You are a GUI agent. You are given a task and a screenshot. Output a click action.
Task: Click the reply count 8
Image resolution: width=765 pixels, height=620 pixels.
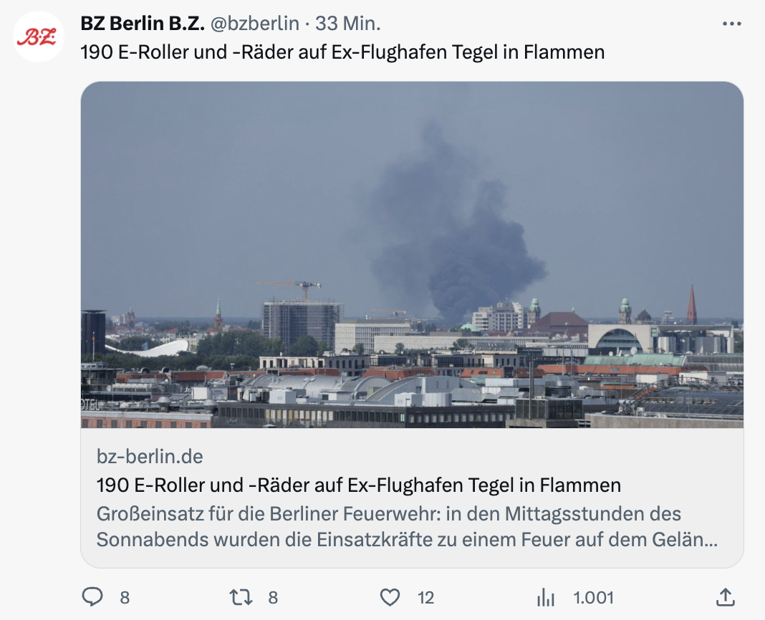click(125, 598)
